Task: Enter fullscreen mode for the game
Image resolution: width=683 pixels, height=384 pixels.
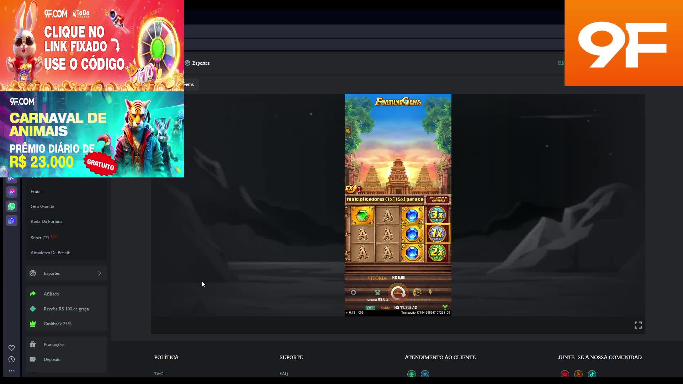Action: tap(638, 325)
